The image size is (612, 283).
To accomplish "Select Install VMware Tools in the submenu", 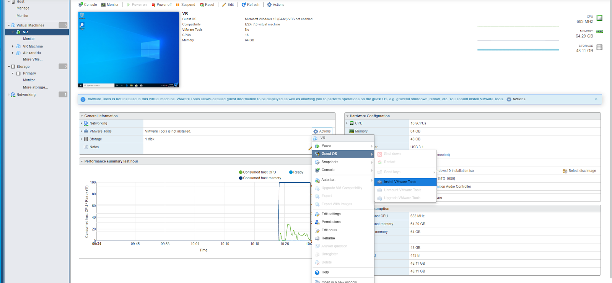I will point(405,182).
